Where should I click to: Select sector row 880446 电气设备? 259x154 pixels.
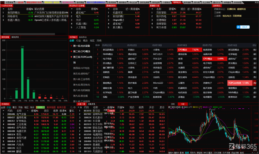click(38, 114)
